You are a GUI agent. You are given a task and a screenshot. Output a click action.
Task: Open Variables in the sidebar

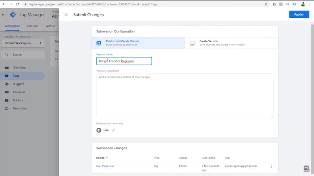[x=19, y=92]
